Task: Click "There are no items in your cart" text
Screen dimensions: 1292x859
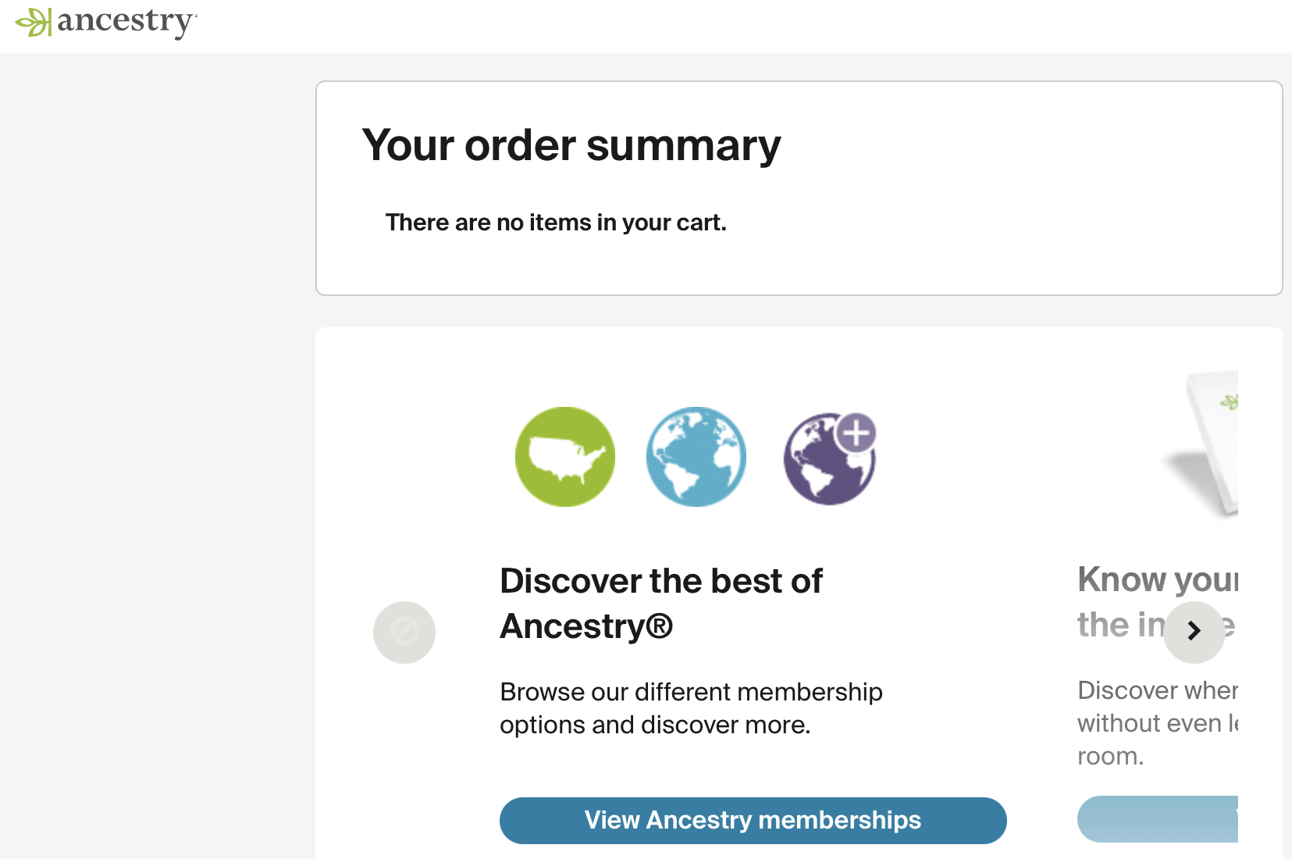Action: tap(556, 223)
